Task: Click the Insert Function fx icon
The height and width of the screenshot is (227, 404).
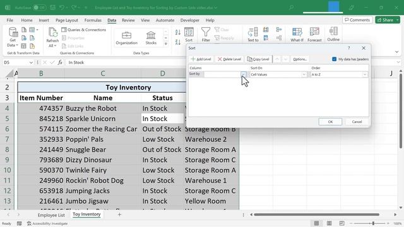Action: tap(60, 62)
